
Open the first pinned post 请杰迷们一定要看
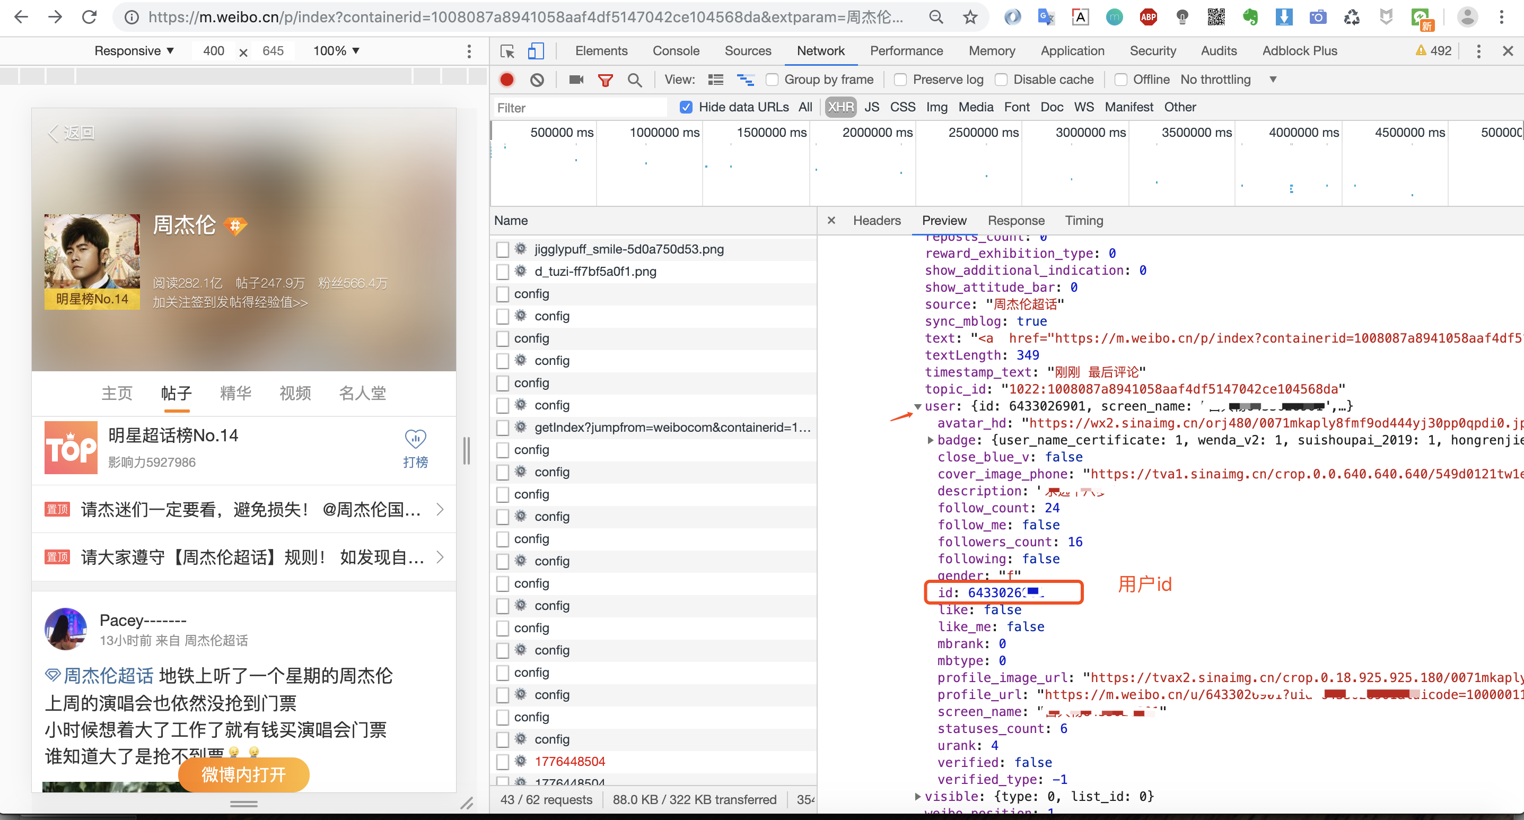pyautogui.click(x=244, y=509)
